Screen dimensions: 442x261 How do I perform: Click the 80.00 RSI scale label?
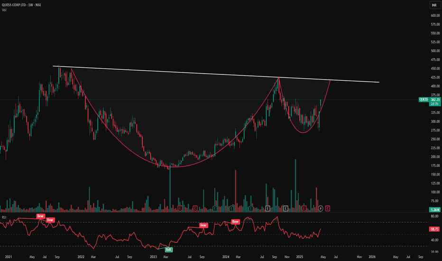[x=435, y=216]
